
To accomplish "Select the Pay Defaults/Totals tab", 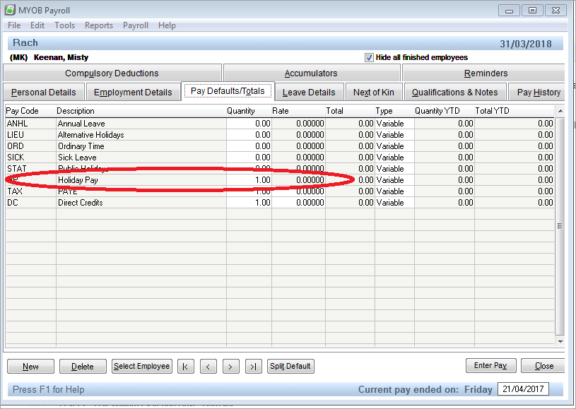I will coord(228,91).
